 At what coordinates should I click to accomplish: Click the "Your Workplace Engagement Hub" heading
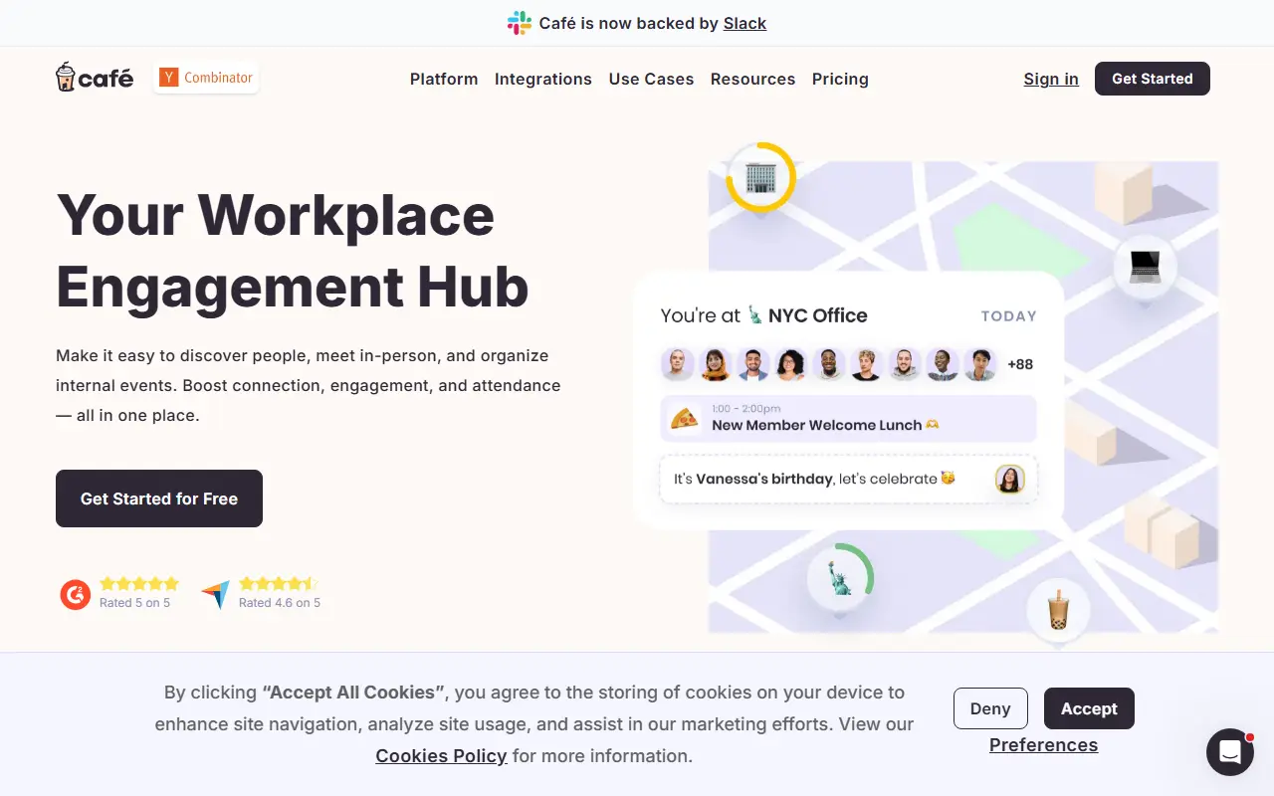tap(293, 250)
